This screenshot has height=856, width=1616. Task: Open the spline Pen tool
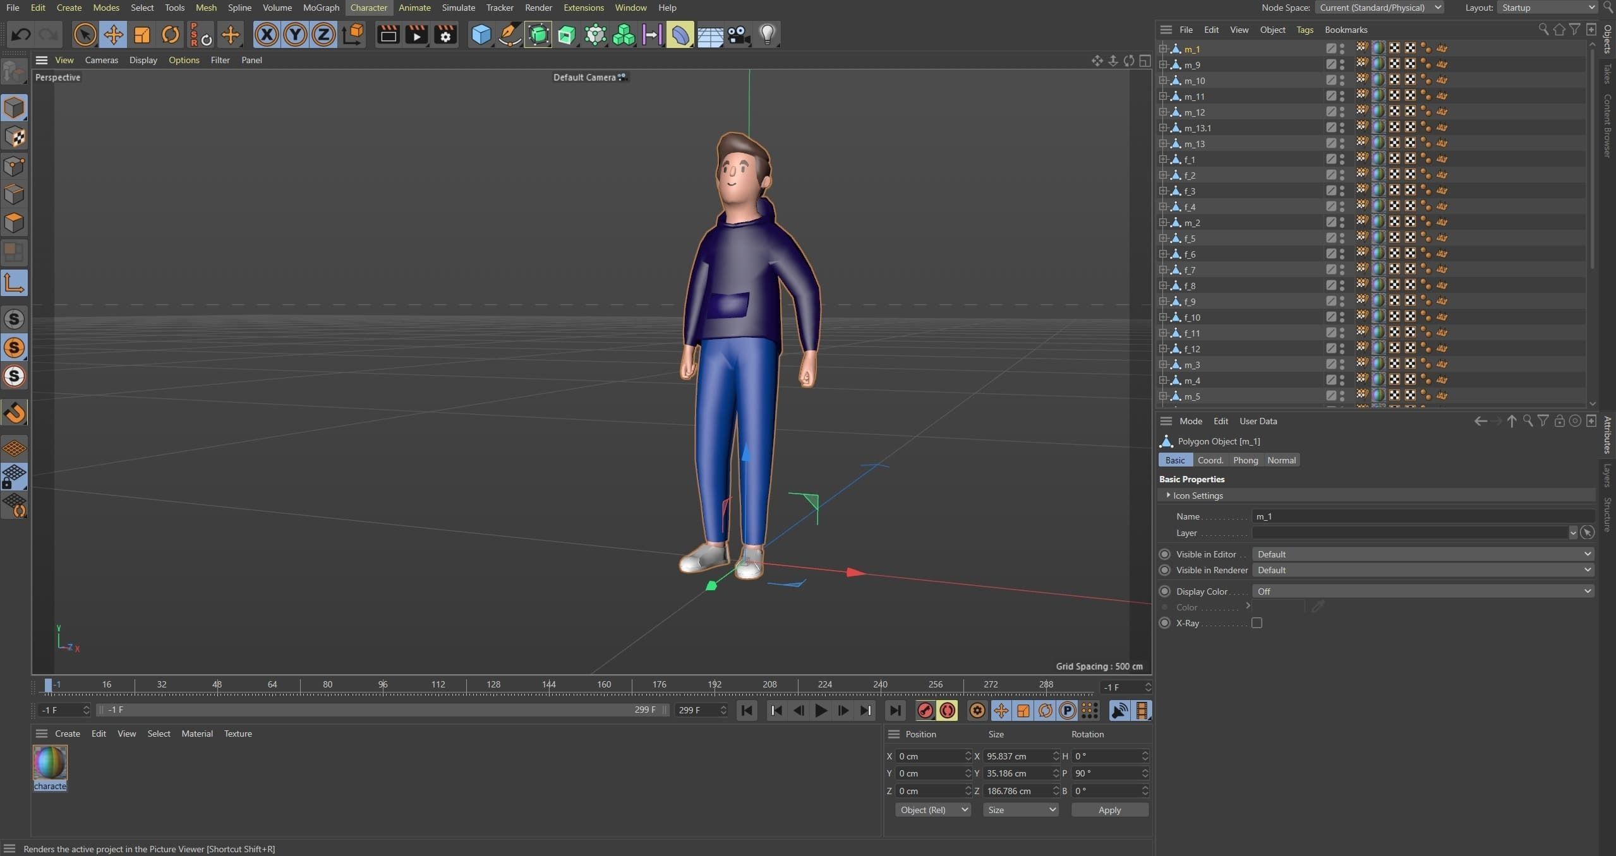coord(509,35)
